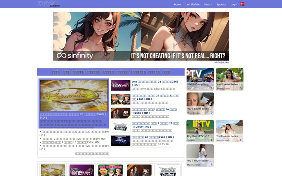Image resolution: width=282 pixels, height=176 pixels.
Task: Open bottom row One Extra thumbnail
Action: tap(81, 170)
